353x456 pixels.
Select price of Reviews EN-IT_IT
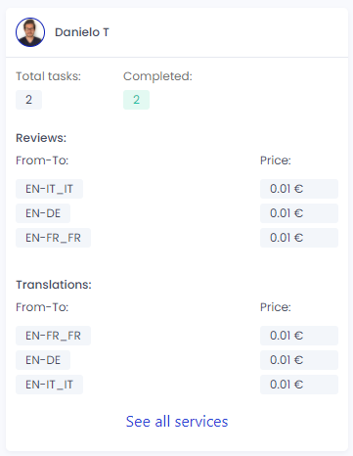[x=299, y=189]
